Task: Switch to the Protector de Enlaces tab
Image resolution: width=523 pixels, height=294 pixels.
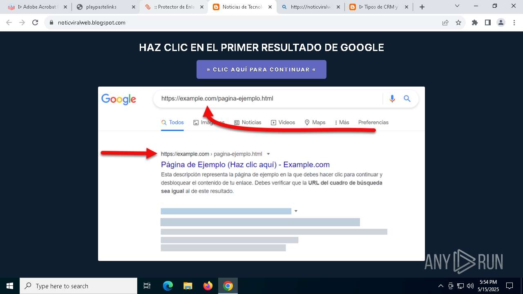Action: point(174,7)
